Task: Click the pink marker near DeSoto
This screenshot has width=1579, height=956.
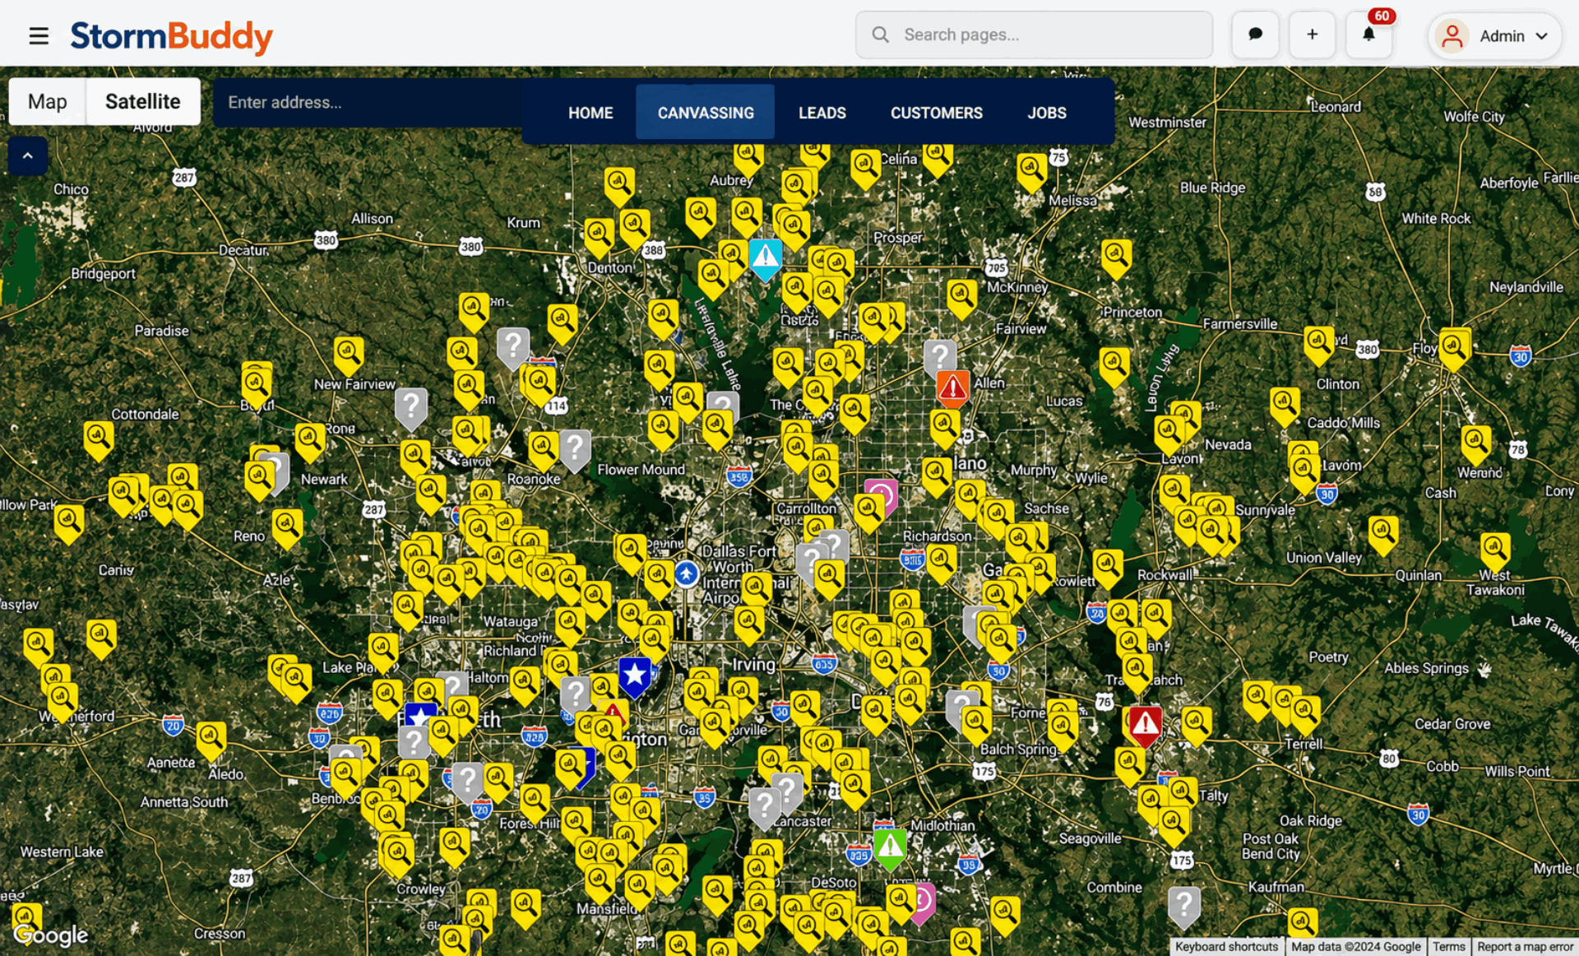Action: (924, 902)
